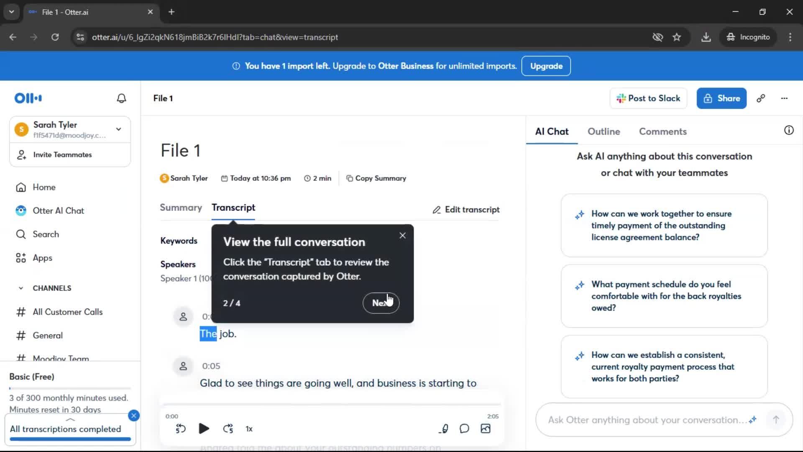Go back in browser history

tap(13, 37)
